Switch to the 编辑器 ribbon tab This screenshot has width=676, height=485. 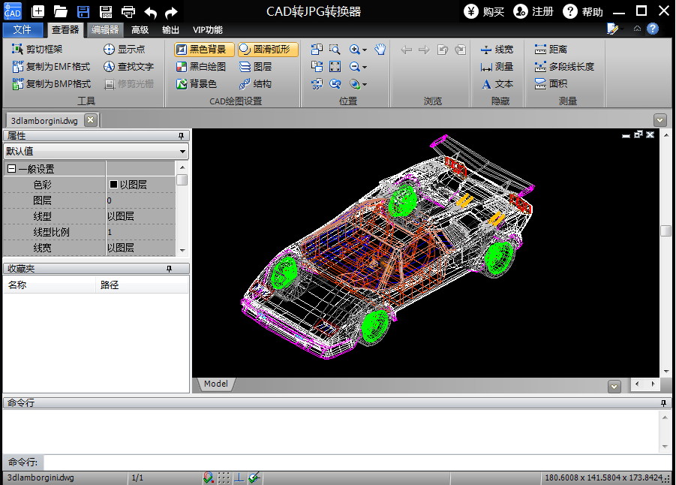(x=105, y=30)
